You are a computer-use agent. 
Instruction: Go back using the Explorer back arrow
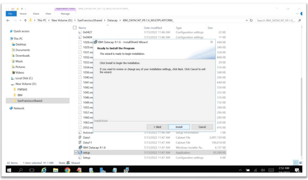click(8, 20)
